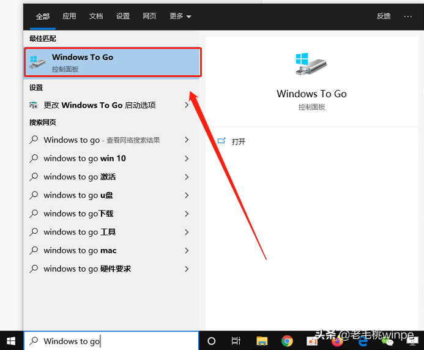
Task: Switch to the 文档 tab
Action: pos(96,17)
